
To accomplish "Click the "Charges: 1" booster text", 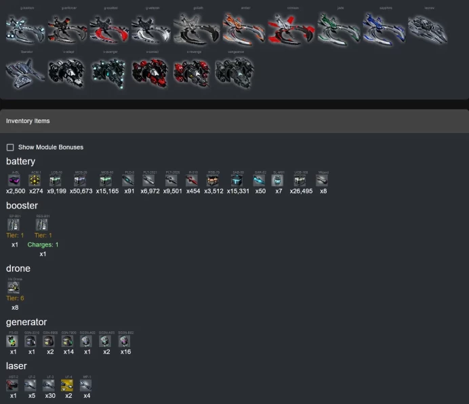I will [43, 244].
